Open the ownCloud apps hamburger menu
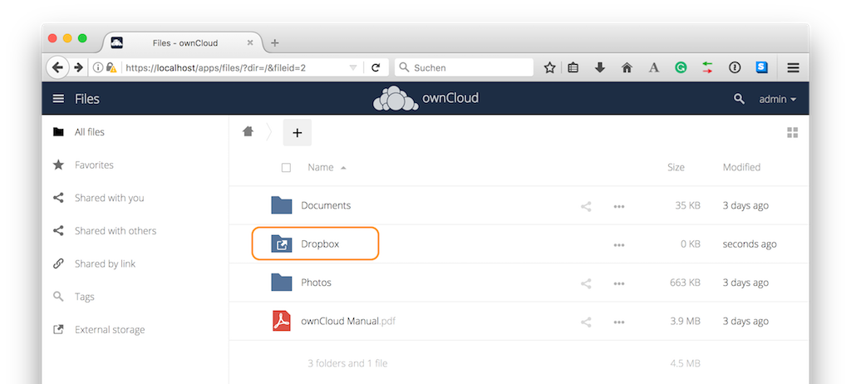 coord(58,99)
